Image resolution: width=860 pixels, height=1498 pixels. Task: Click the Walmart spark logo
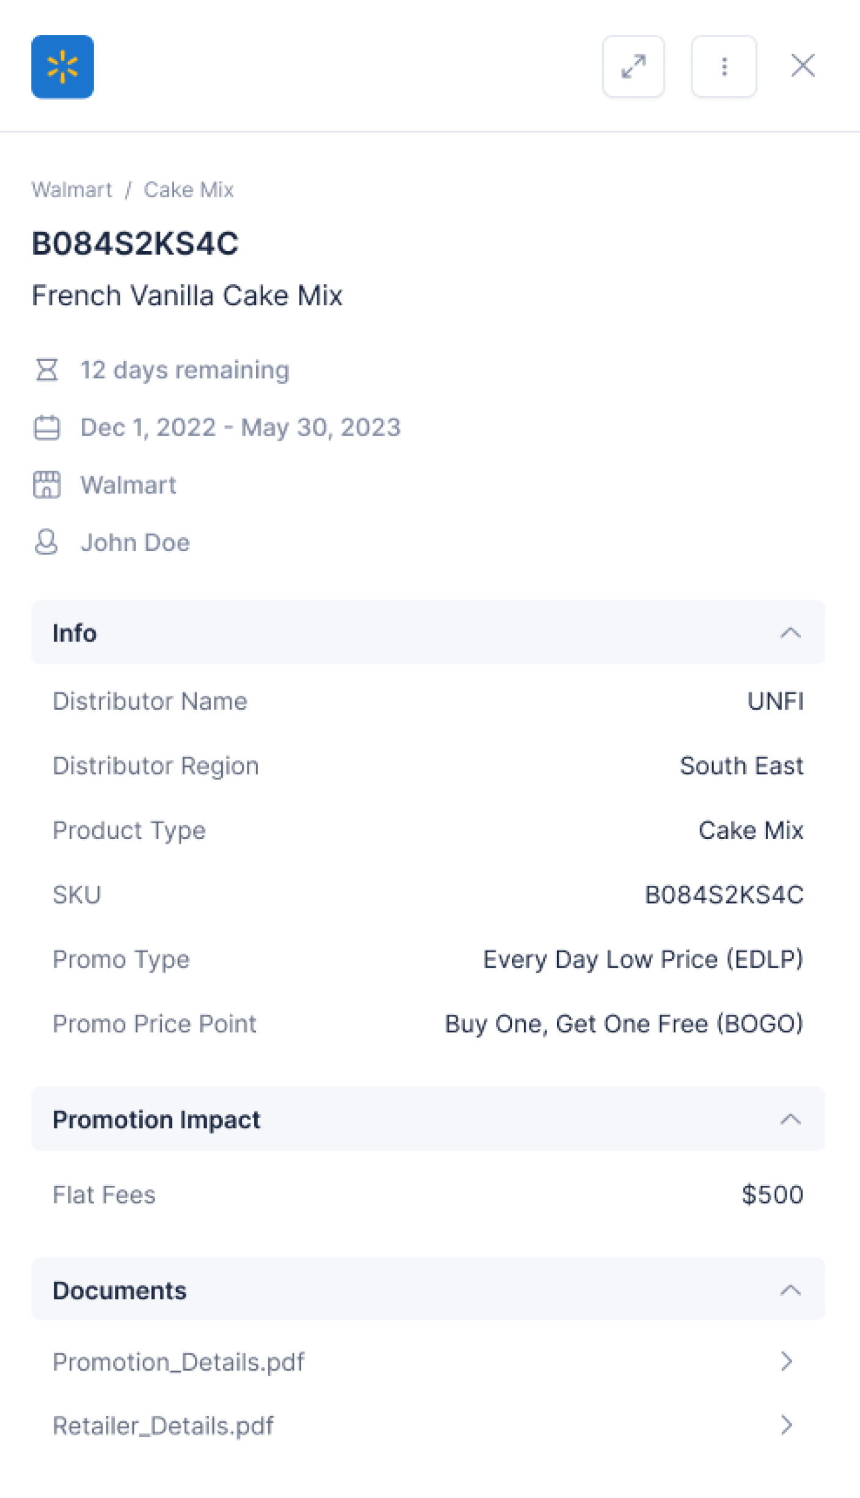tap(62, 67)
